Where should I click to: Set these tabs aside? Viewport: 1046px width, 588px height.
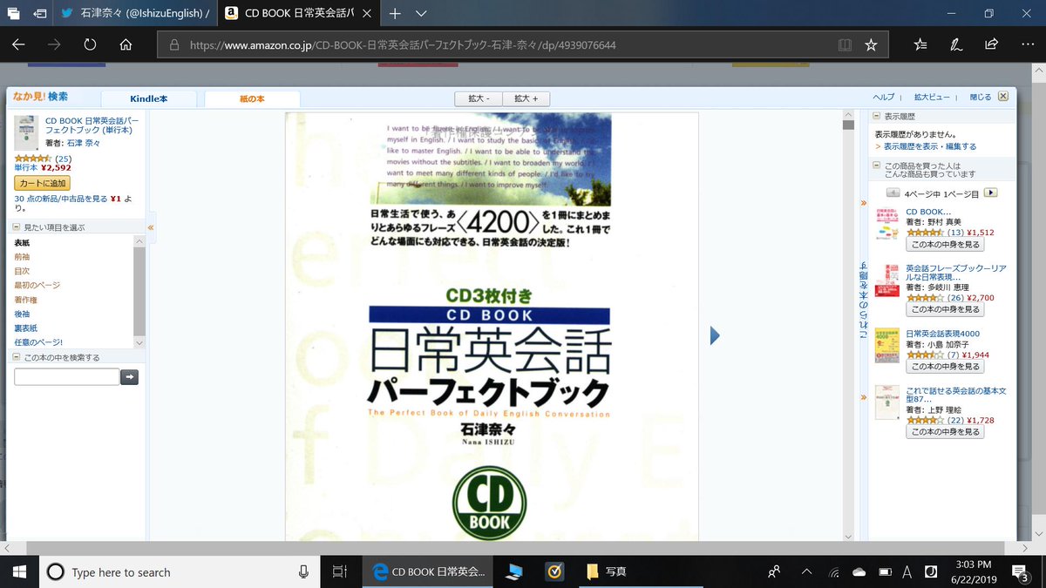pos(40,14)
